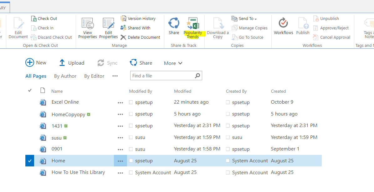Open ellipsis menu for Home
The height and width of the screenshot is (192, 374).
120,161
